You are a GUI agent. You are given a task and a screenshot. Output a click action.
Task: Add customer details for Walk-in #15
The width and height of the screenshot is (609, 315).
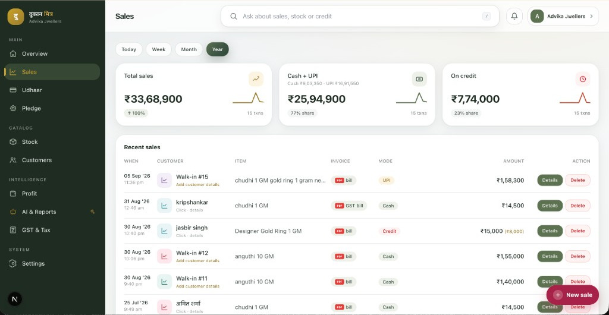[197, 185]
